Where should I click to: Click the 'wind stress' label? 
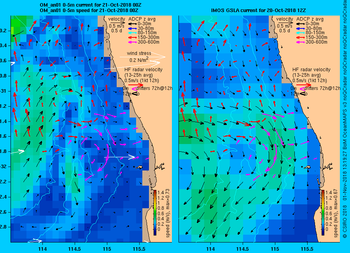pyautogui.click(x=139, y=53)
